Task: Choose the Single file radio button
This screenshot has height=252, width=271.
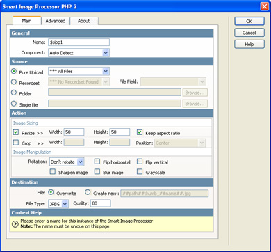Action: click(x=14, y=104)
